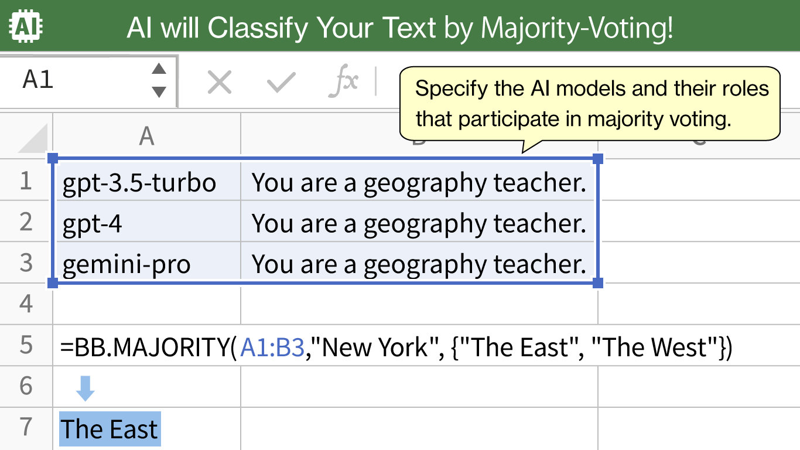Image resolution: width=800 pixels, height=450 pixels.
Task: Click the blue down arrow in row 6
Action: click(x=86, y=388)
